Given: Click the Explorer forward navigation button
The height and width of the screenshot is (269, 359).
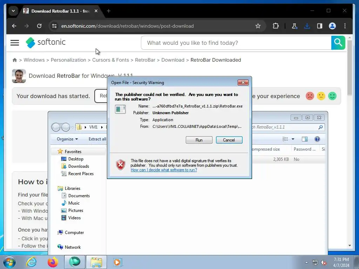Looking at the screenshot, I should 66,127.
